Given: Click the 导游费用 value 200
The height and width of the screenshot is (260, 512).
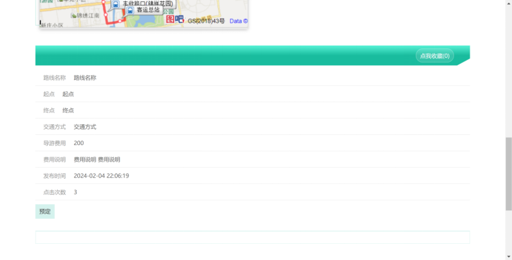Looking at the screenshot, I should point(79,143).
